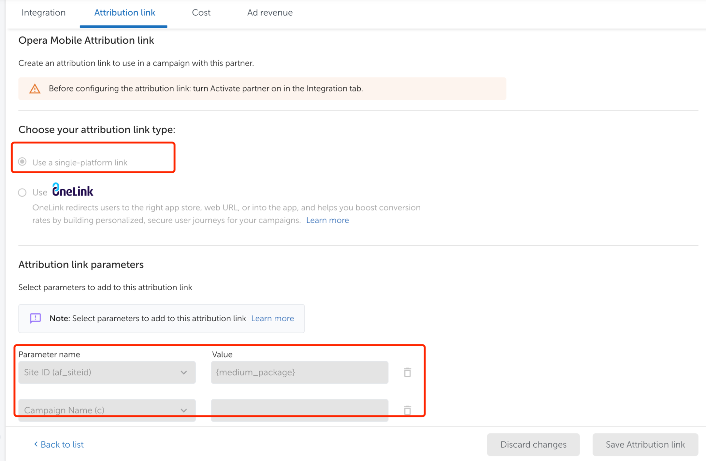Click Save Attribution link button
The width and height of the screenshot is (706, 461).
[x=645, y=444]
